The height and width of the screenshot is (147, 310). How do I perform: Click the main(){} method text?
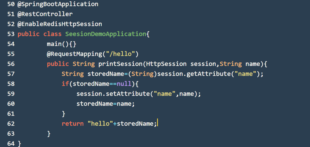pos(61,44)
